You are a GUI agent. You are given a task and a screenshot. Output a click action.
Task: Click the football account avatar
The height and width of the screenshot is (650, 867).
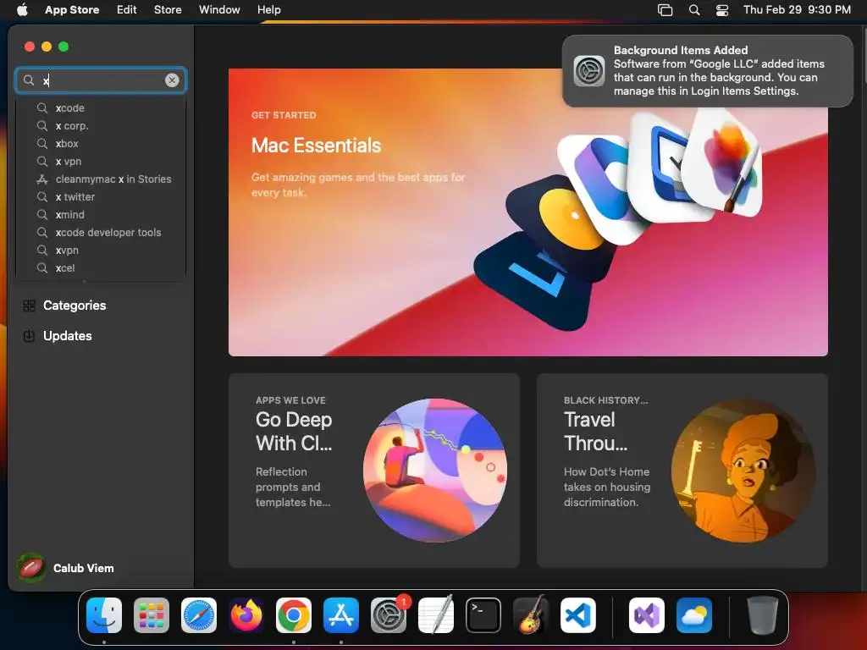click(31, 568)
